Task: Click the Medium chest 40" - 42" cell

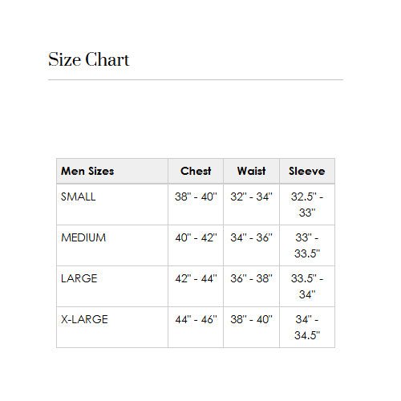Action: click(x=196, y=245)
